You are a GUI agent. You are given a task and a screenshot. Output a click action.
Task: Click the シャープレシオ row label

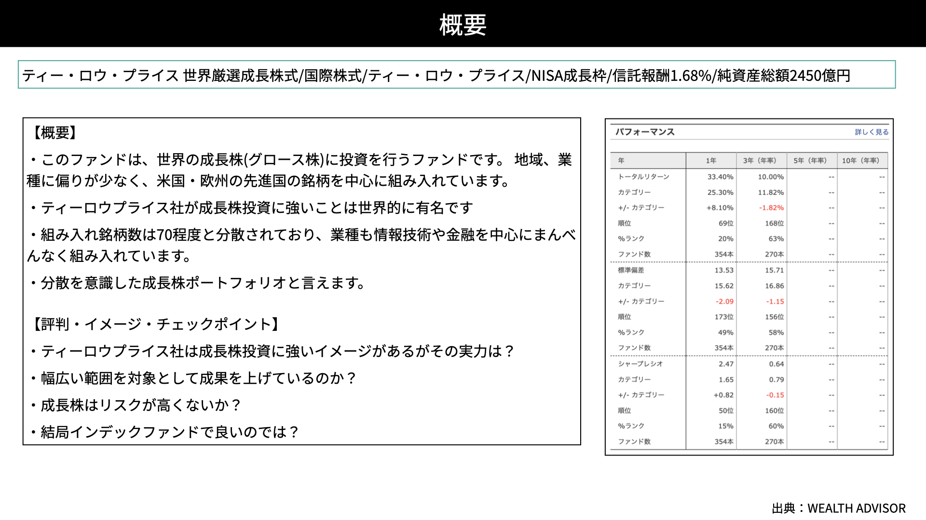click(x=640, y=364)
